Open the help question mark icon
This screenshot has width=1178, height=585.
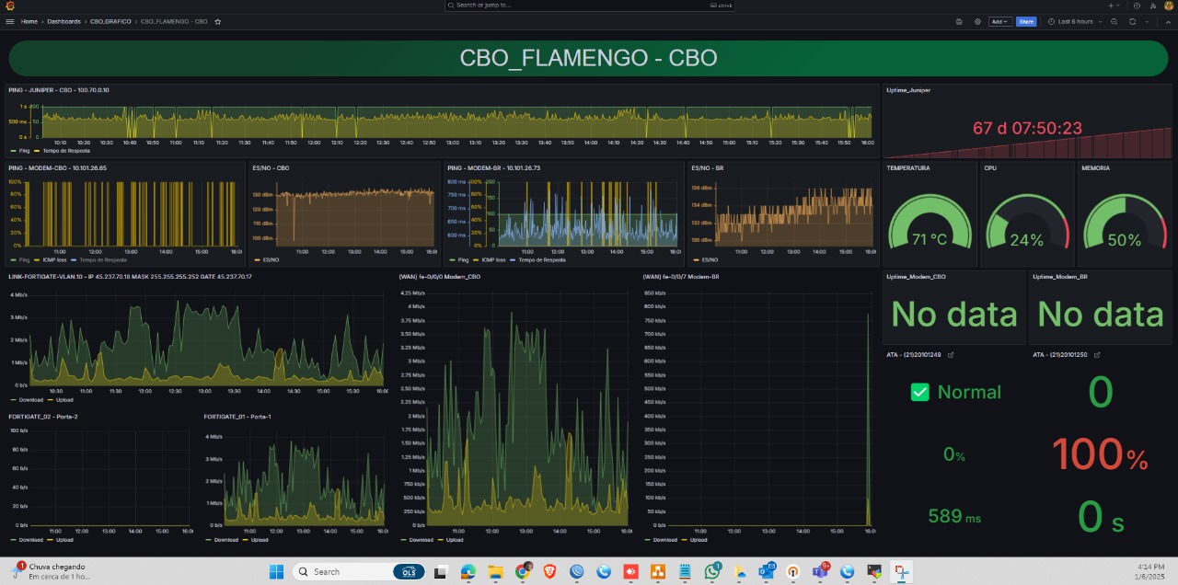click(x=1137, y=6)
